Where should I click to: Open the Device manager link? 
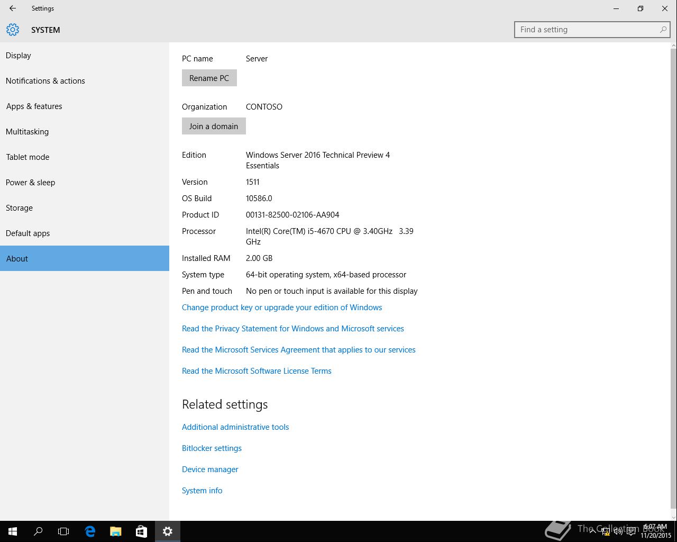point(210,469)
